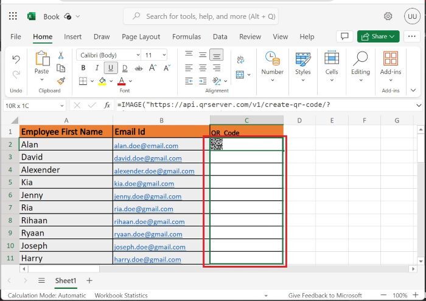
Task: Click the search box for tools
Action: tap(201, 16)
